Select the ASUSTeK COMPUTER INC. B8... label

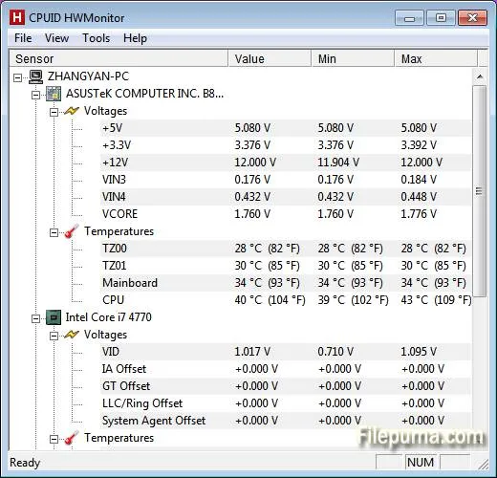tap(144, 94)
